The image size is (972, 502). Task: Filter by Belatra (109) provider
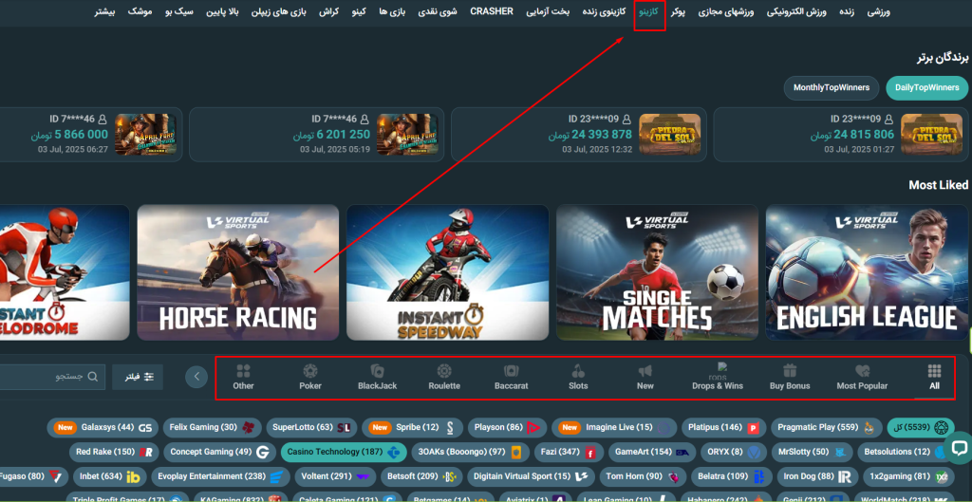click(x=730, y=477)
